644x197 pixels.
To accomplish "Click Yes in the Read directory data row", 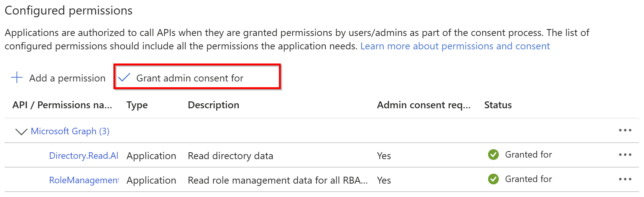I will (384, 156).
